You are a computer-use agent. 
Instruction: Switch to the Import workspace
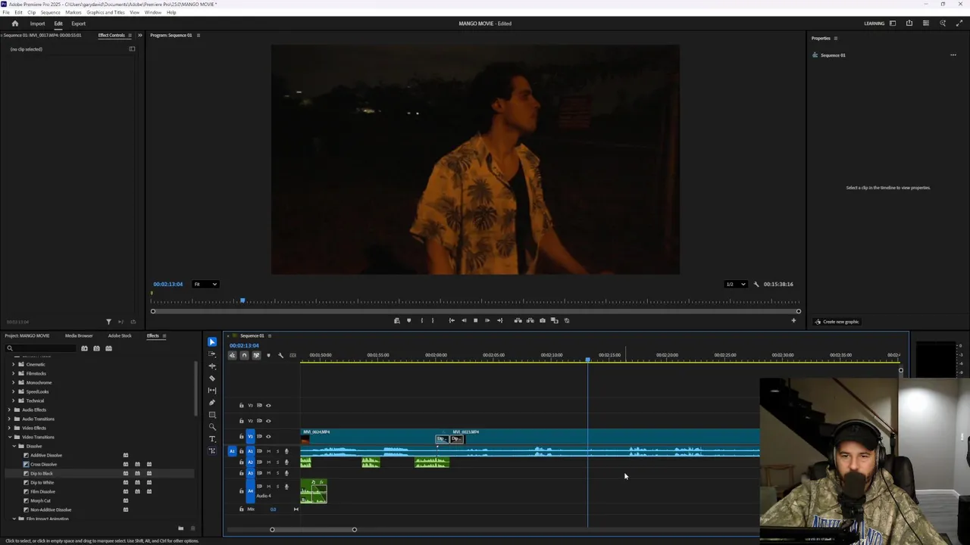tap(37, 23)
